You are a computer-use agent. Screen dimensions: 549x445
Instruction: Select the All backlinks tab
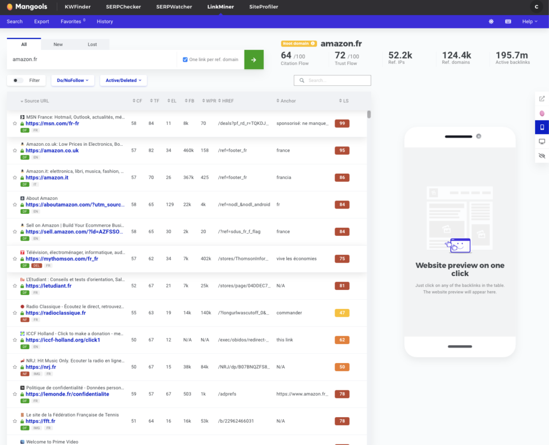24,44
